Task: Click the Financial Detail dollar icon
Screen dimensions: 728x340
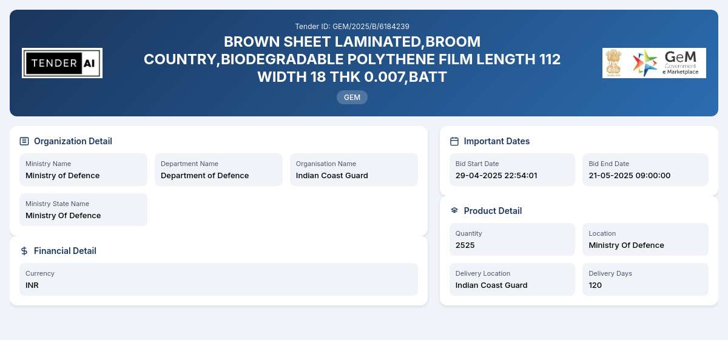Action: (x=24, y=251)
